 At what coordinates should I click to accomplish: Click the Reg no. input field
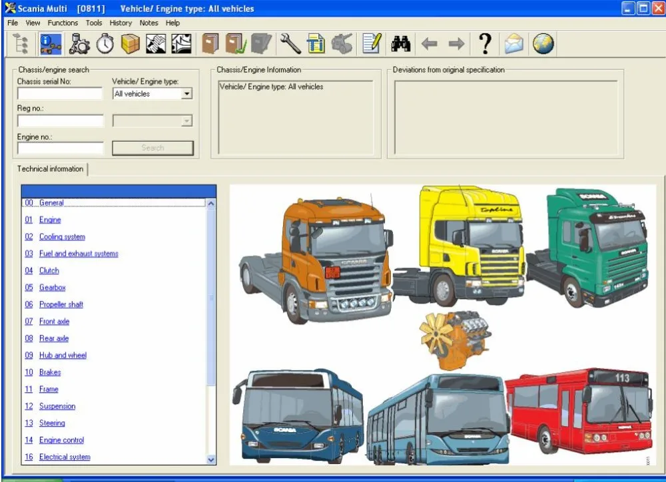coord(61,121)
